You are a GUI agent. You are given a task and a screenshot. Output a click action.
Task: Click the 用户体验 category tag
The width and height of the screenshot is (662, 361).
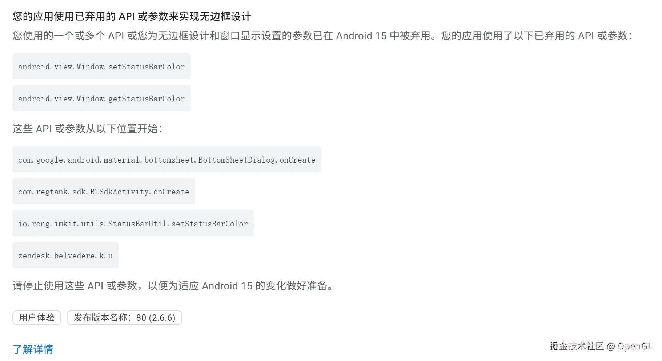37,318
